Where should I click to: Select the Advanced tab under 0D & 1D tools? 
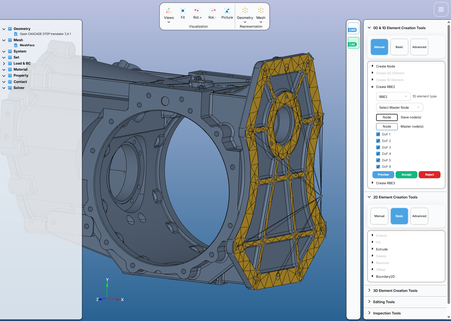(419, 47)
